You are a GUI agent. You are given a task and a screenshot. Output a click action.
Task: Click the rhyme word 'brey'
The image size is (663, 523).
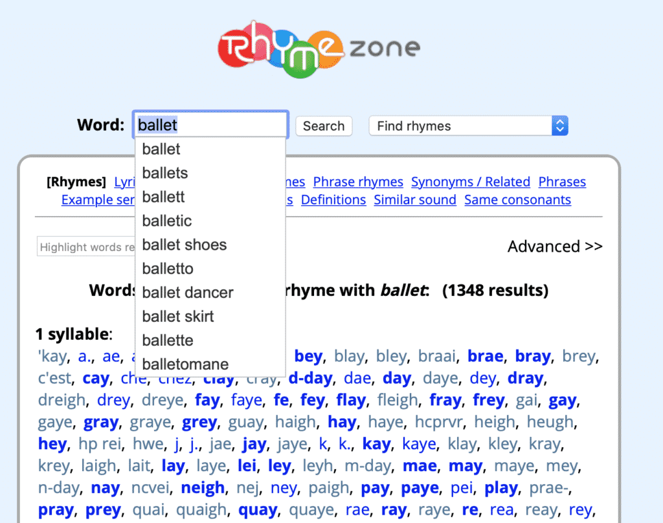click(x=579, y=357)
